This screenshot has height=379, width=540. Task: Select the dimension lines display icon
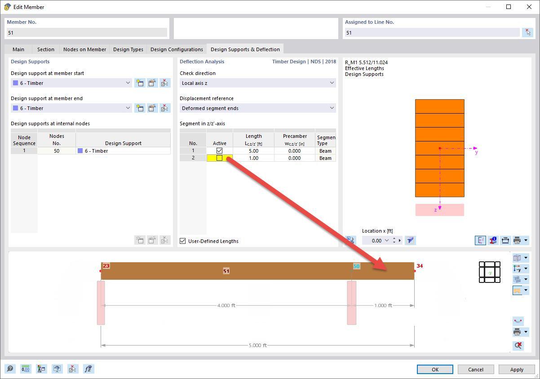tap(505, 240)
